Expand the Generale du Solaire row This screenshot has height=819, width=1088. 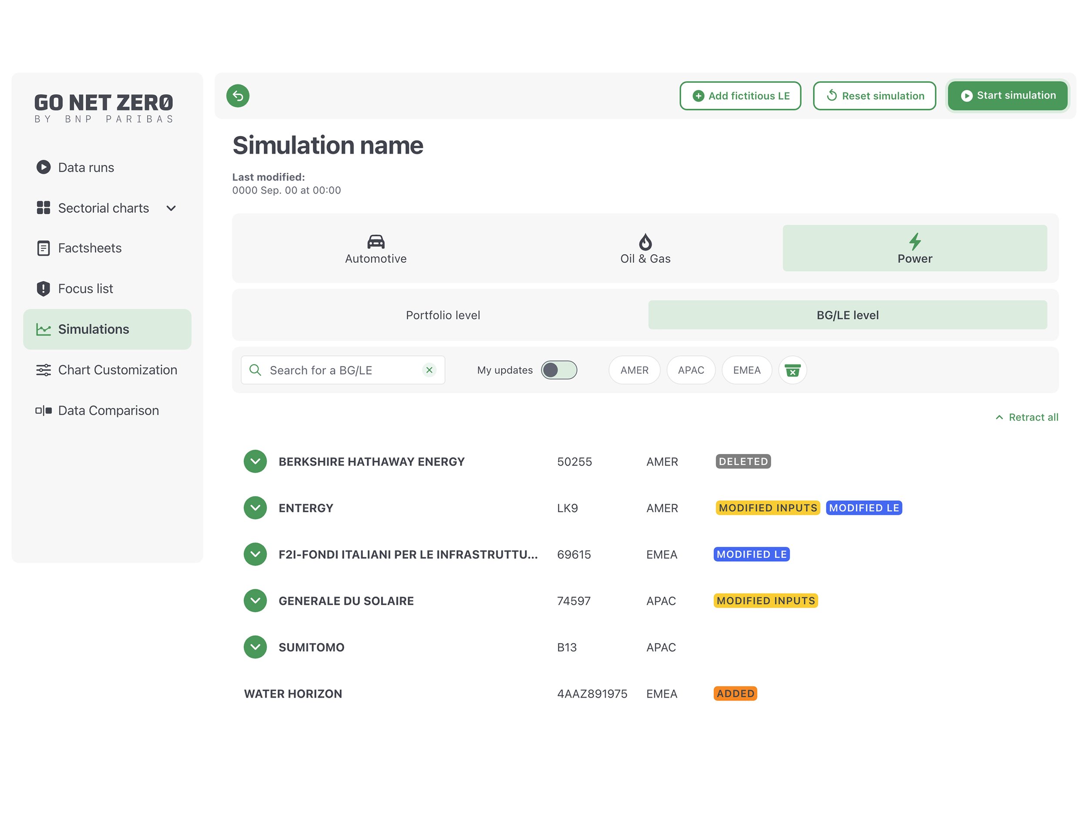[255, 601]
